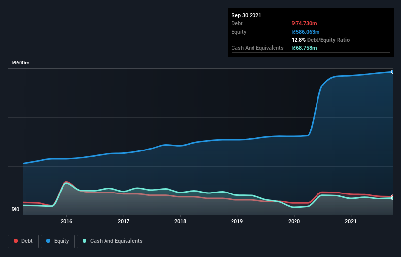Viewport: 401px width, 257px height.
Task: Click the ₪74.730m debt value
Action: tap(304, 23)
